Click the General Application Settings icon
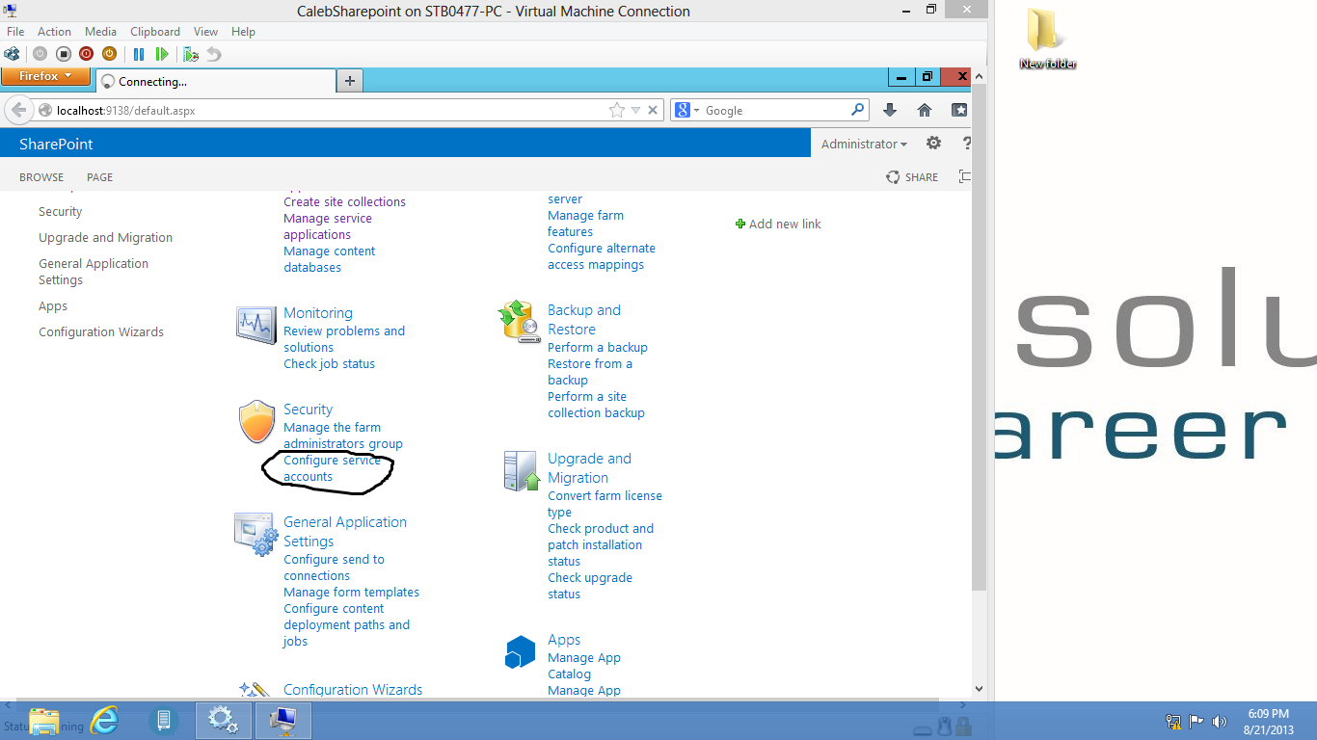Viewport: 1317px width, 740px height. [x=256, y=534]
